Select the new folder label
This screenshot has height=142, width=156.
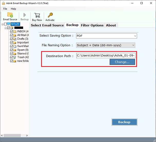coord(23,61)
